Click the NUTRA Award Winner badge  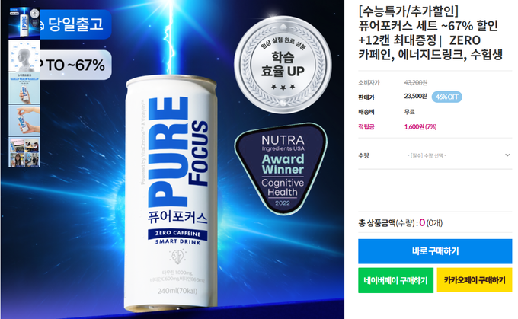click(x=281, y=169)
